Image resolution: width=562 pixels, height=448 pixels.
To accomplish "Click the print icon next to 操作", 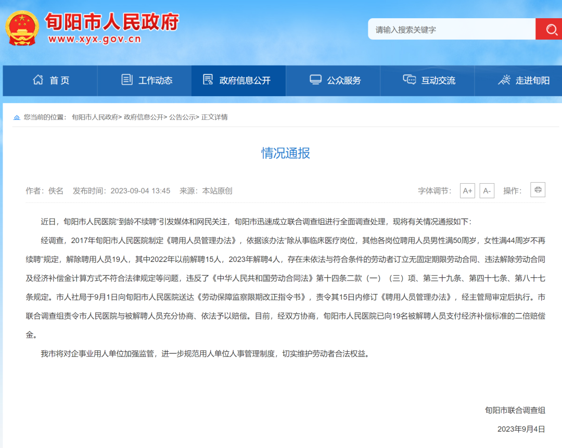I will point(538,190).
